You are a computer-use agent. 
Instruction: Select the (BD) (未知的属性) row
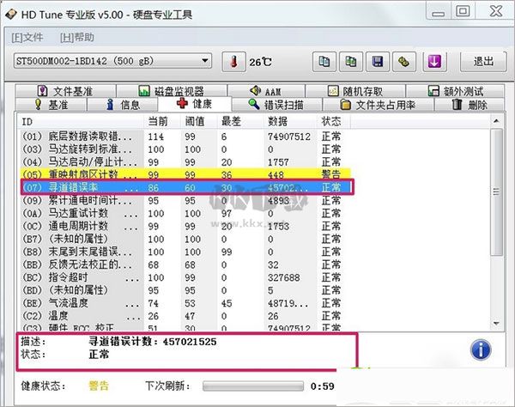185,290
